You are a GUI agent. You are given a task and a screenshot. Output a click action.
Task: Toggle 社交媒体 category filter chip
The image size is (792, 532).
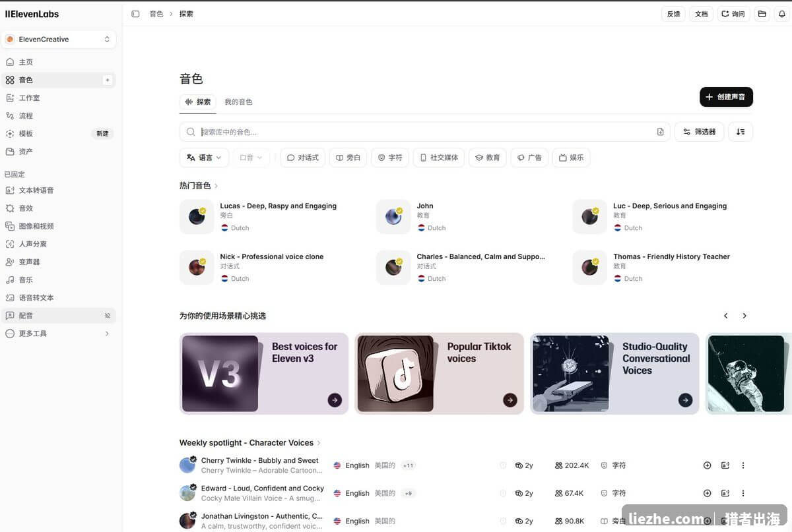tap(439, 158)
